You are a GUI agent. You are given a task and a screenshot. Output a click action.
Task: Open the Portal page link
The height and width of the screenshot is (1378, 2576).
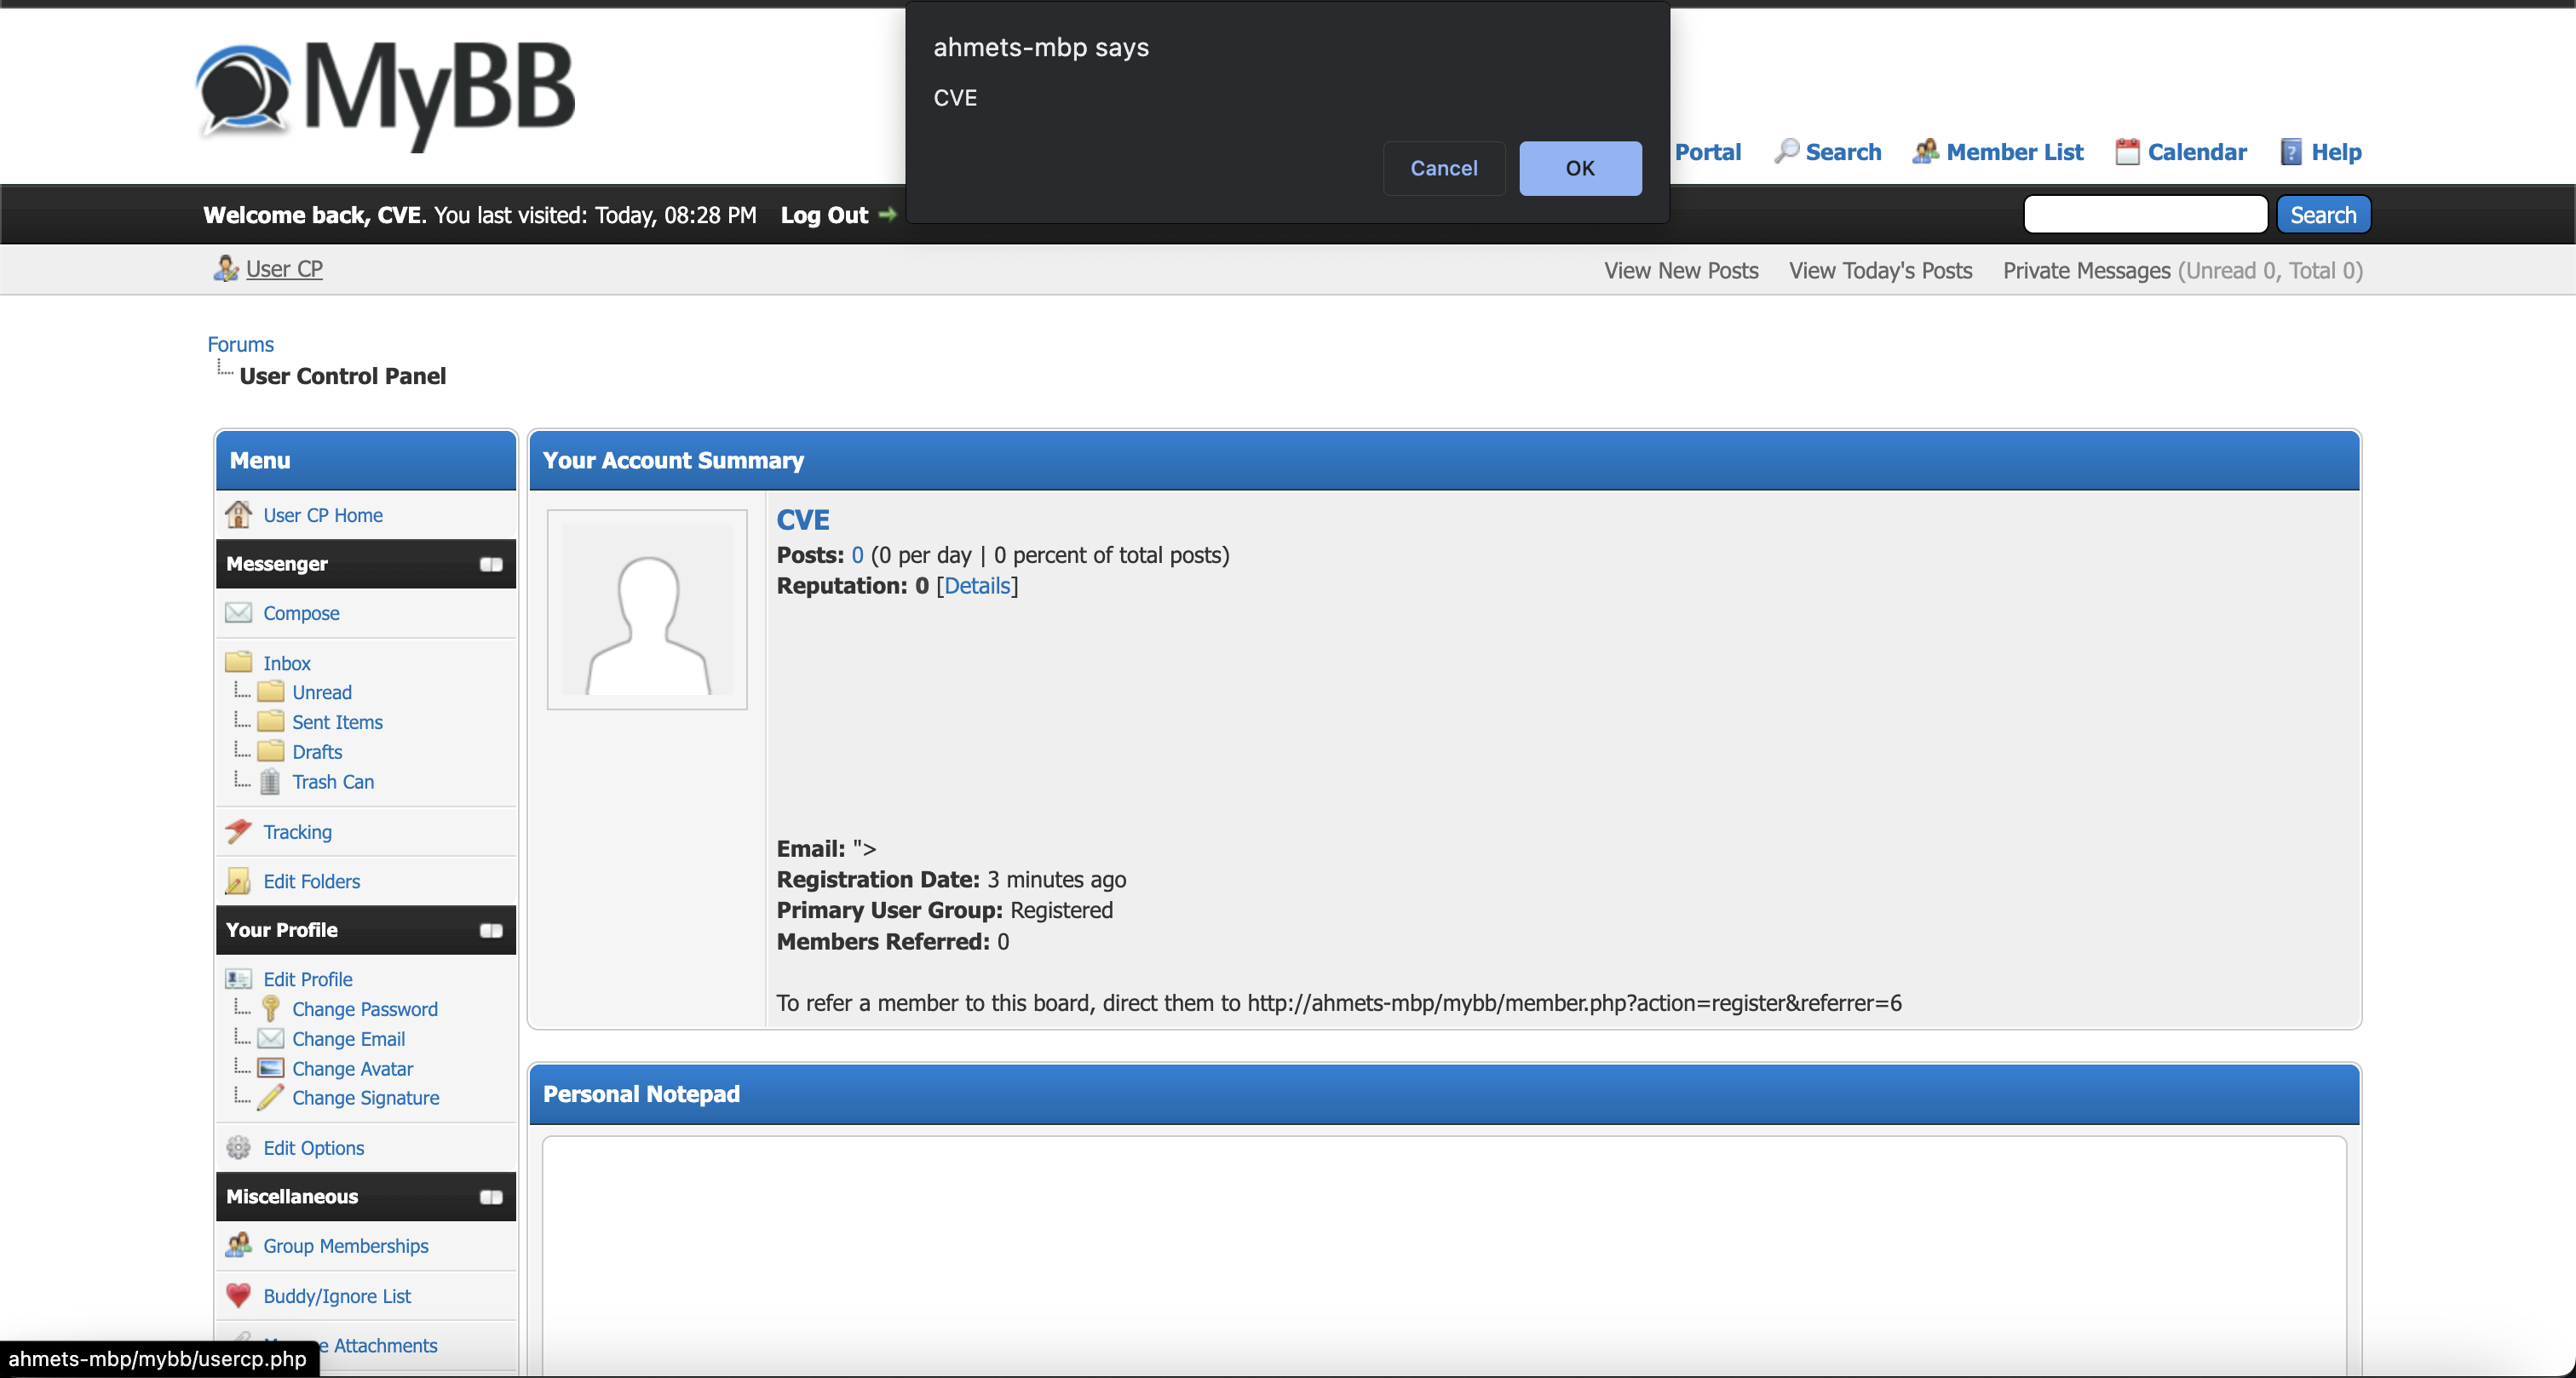[x=1708, y=152]
